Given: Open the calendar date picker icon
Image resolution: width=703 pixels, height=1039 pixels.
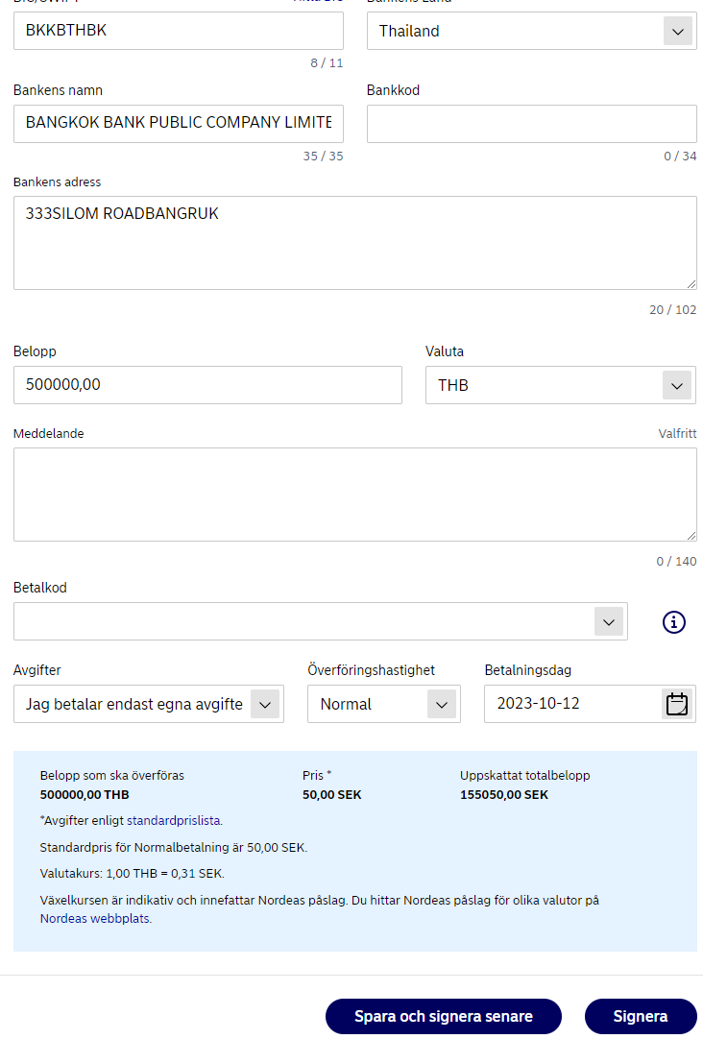Looking at the screenshot, I should 676,704.
